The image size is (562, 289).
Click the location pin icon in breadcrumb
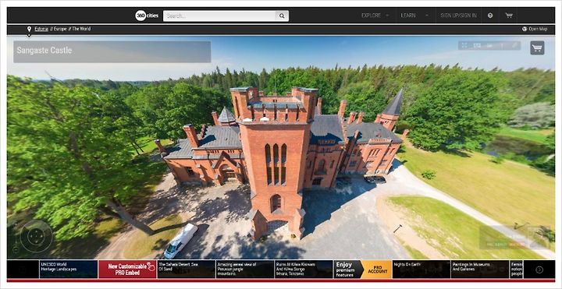coord(29,29)
